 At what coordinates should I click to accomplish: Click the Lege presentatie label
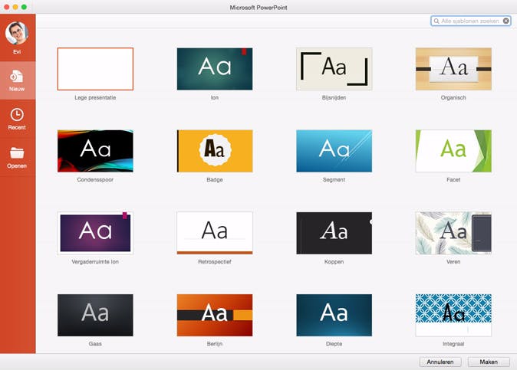(95, 98)
